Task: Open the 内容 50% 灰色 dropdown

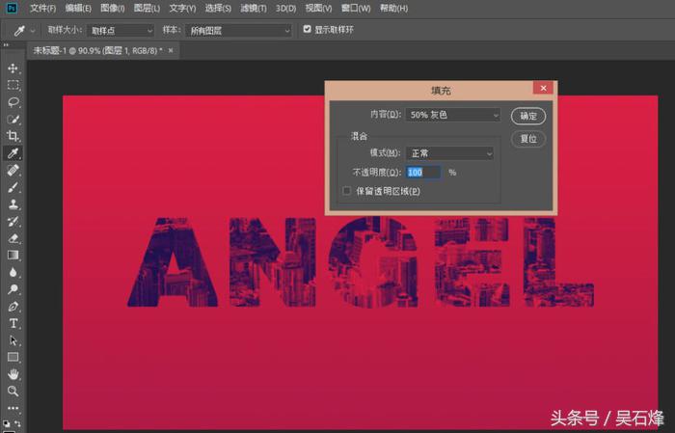Action: (453, 115)
